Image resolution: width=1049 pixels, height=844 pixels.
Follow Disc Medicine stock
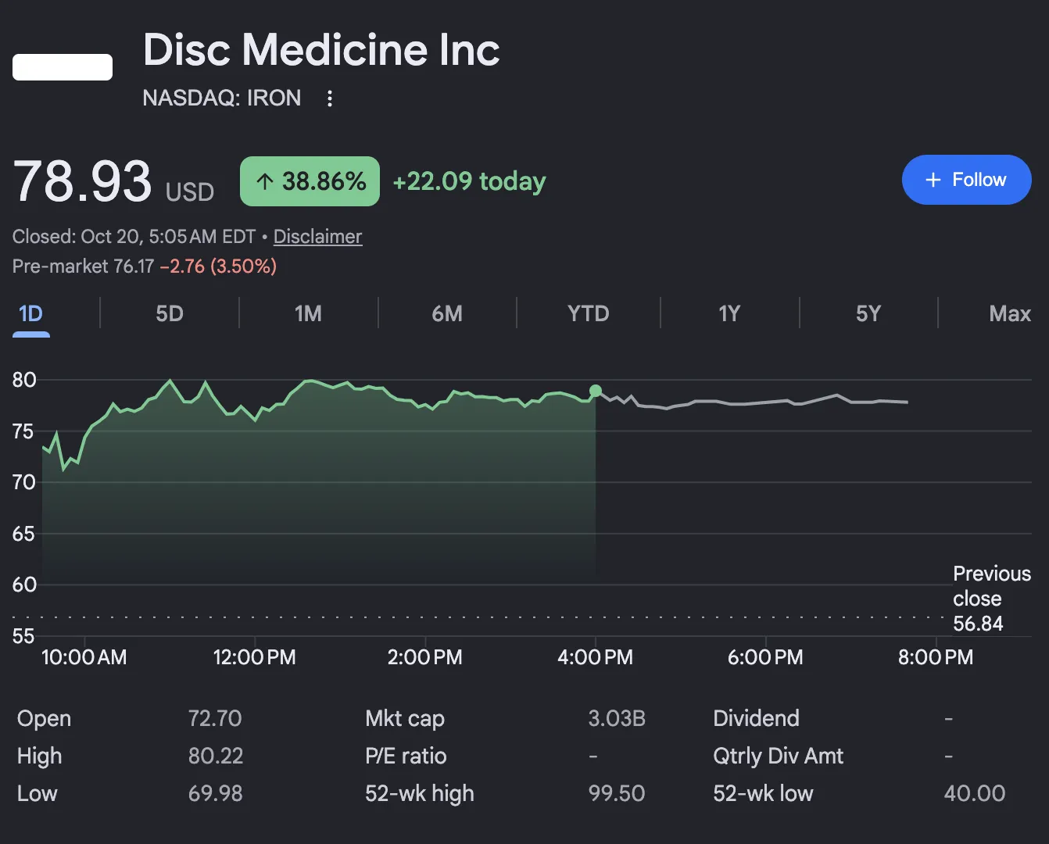tap(967, 180)
